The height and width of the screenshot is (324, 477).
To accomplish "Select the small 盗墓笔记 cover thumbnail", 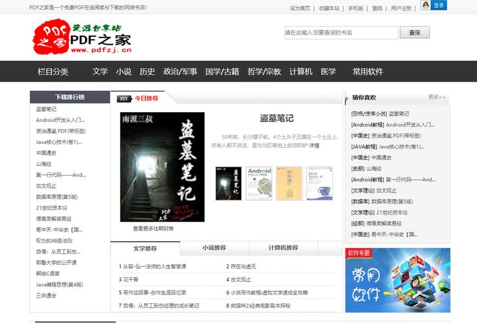I will point(229,183).
